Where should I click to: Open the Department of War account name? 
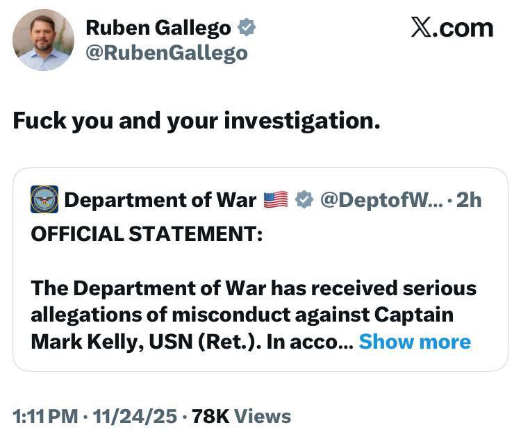(160, 200)
